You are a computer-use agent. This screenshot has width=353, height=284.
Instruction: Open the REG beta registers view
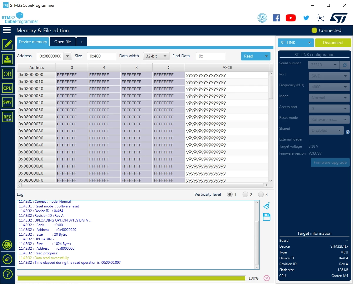(7, 117)
